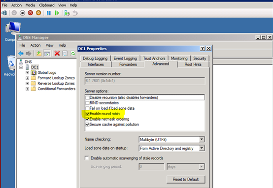Image resolution: width=273 pixels, height=188 pixels.
Task: Click Refresh icon in DNS Manager toolbar
Action: tap(73, 54)
